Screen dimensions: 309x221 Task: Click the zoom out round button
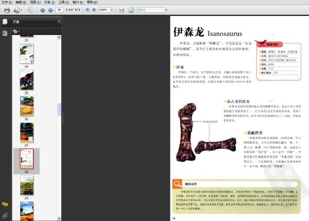point(88,10)
